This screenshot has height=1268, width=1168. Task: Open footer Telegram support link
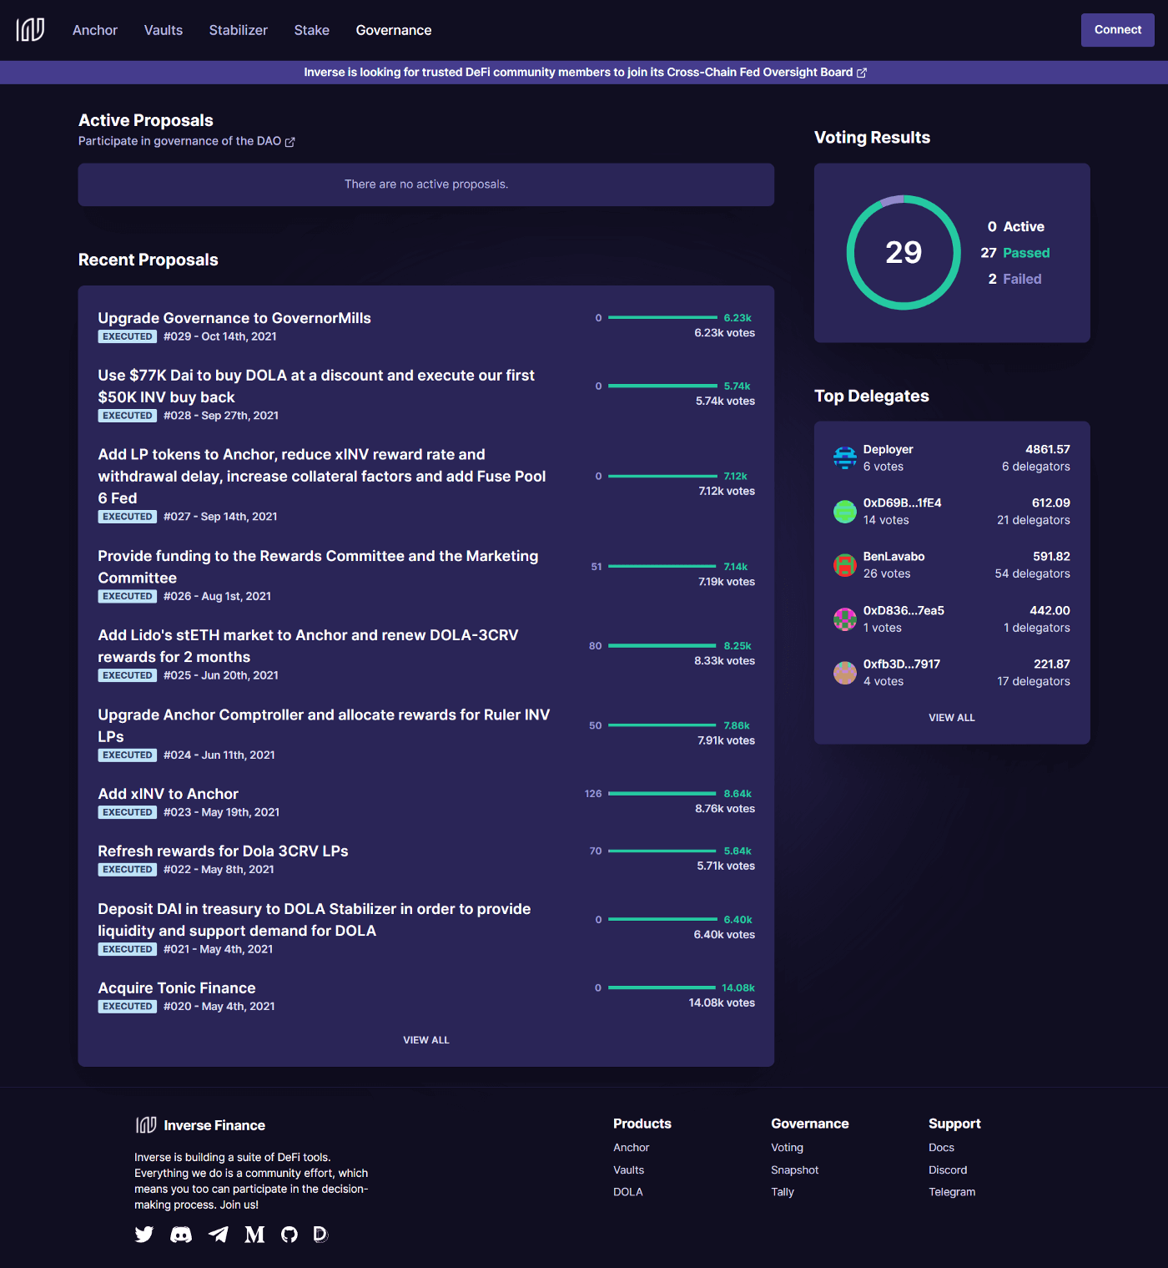(x=952, y=1192)
